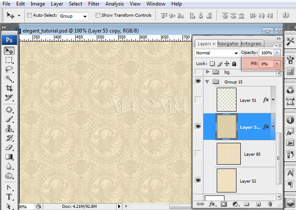This screenshot has width=296, height=210.
Task: Select the Magic Wand tool
Action: pos(9,79)
